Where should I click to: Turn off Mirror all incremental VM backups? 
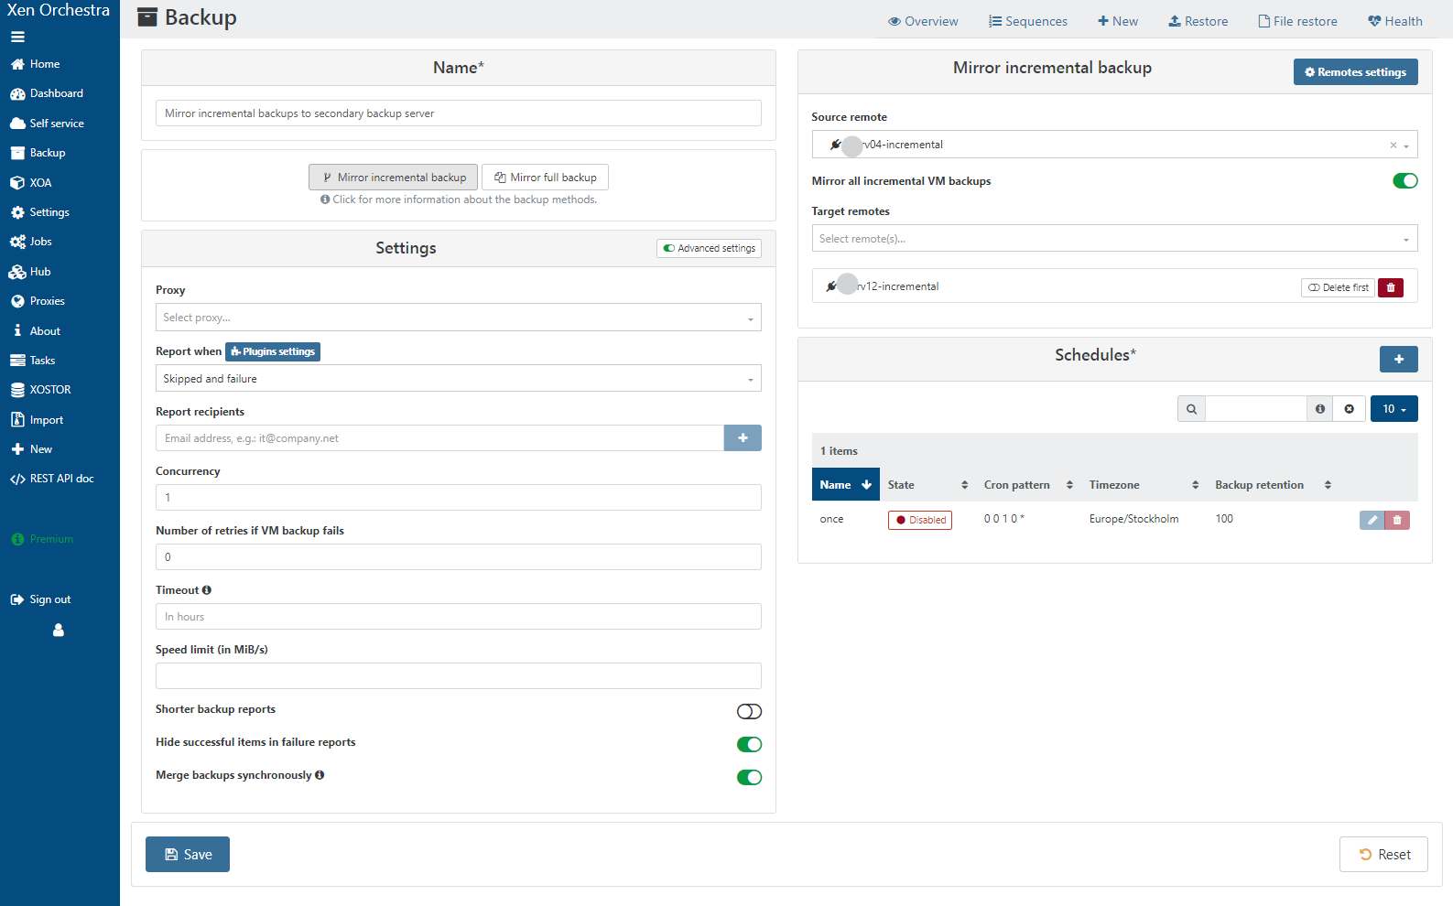coord(1404,180)
